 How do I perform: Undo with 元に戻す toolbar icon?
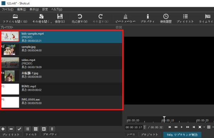click(80, 18)
